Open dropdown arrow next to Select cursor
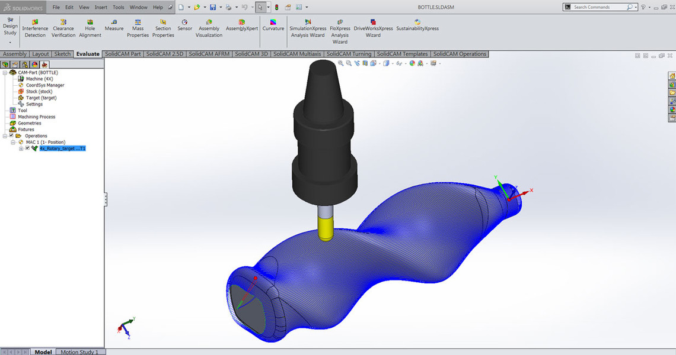Image resolution: width=676 pixels, height=355 pixels. click(x=268, y=7)
